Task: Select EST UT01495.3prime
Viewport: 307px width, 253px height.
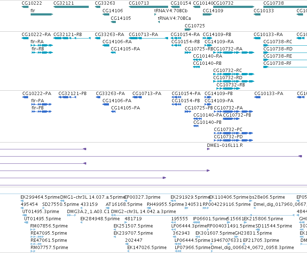Action: (41, 212)
